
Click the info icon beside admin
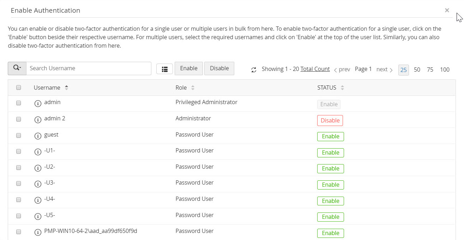[38, 103]
